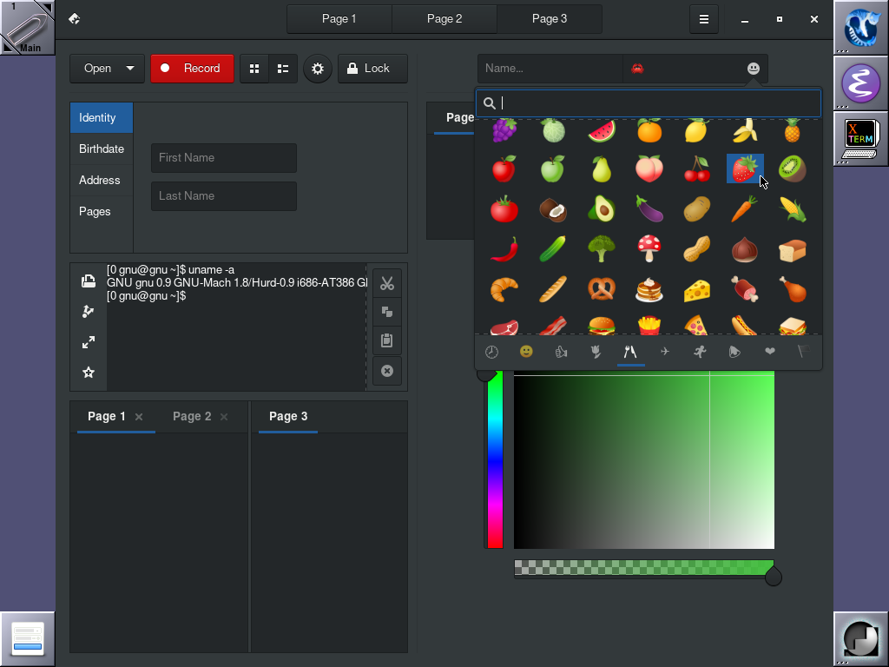Select the mushroom emoji
The image size is (889, 667).
(x=649, y=249)
